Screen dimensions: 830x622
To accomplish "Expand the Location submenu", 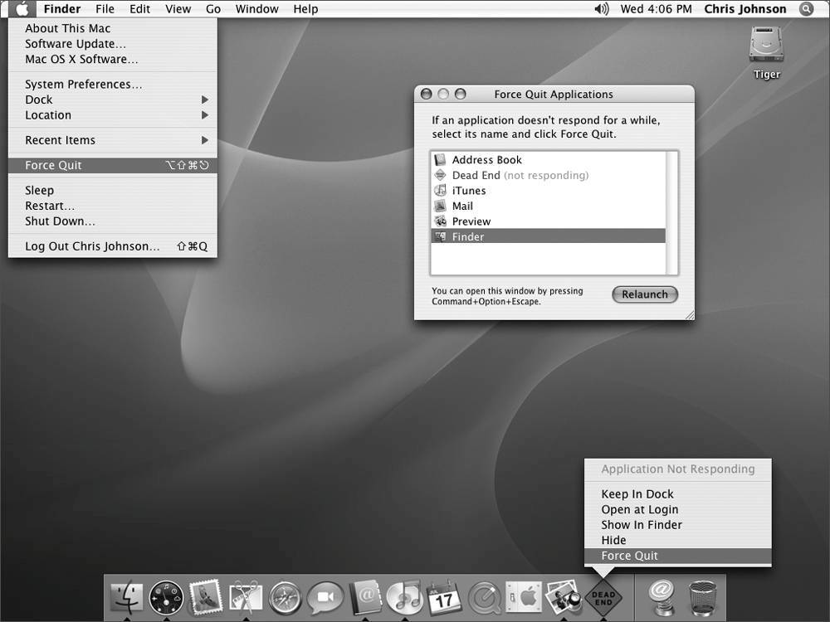I will point(113,114).
